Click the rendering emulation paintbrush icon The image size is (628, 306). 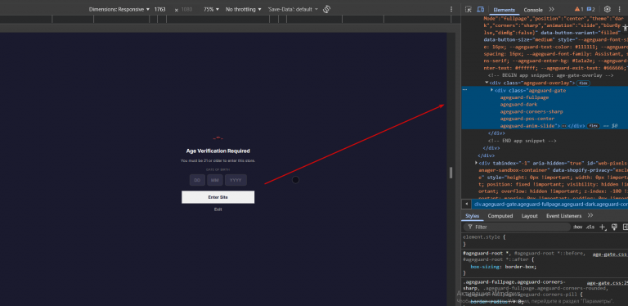(x=614, y=227)
